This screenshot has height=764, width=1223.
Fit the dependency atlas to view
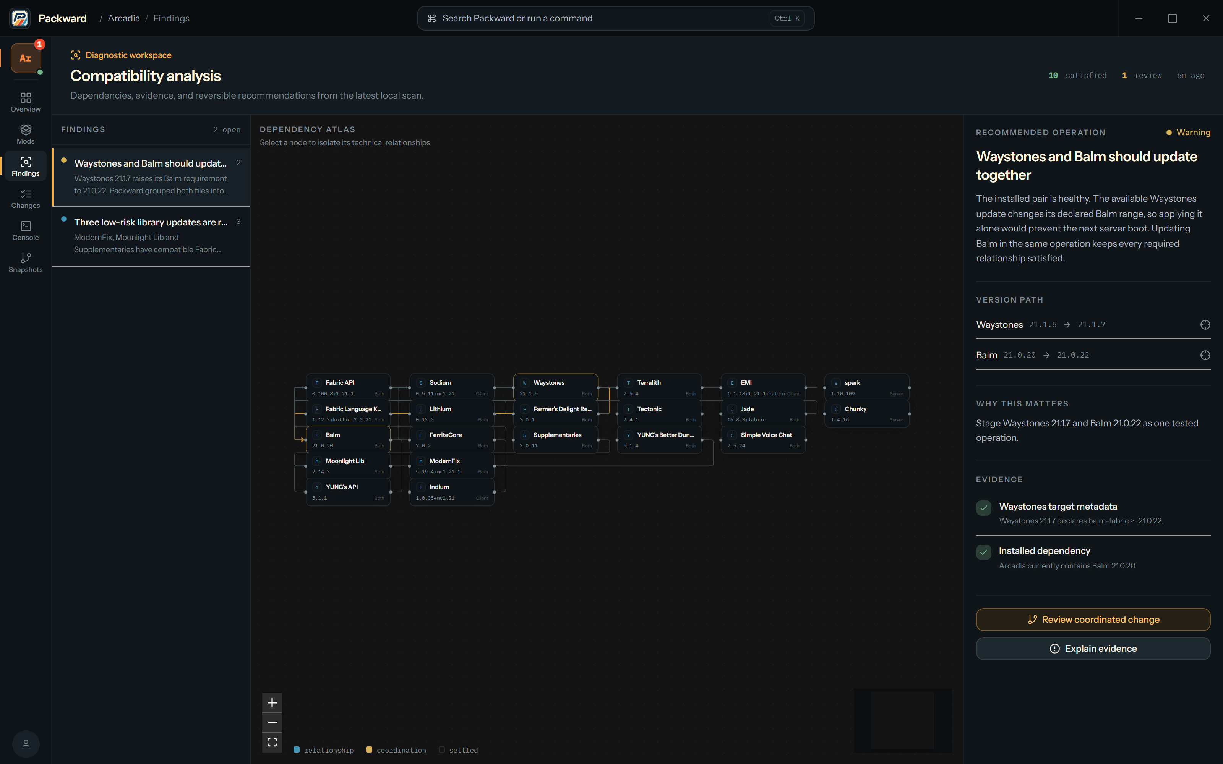point(272,742)
